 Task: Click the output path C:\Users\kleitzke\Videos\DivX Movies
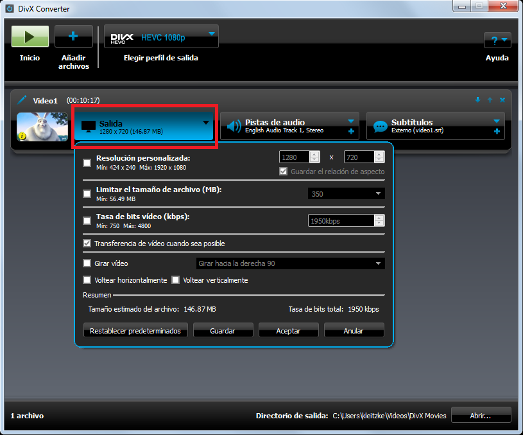tap(390, 416)
